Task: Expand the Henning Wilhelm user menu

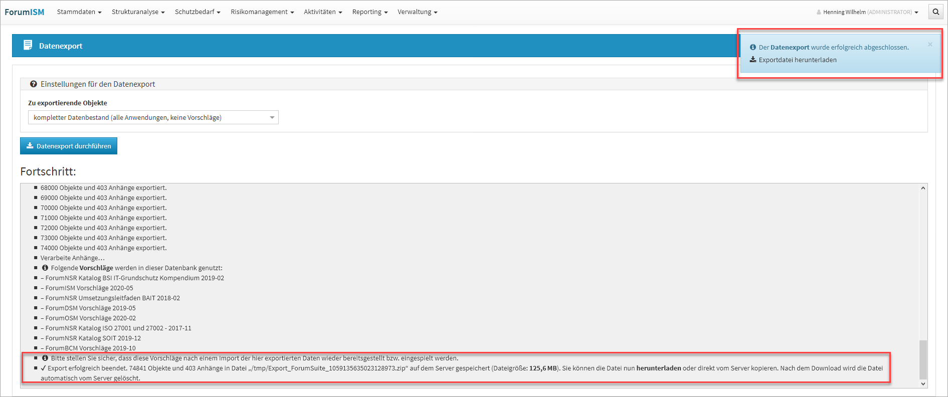Action: click(870, 12)
